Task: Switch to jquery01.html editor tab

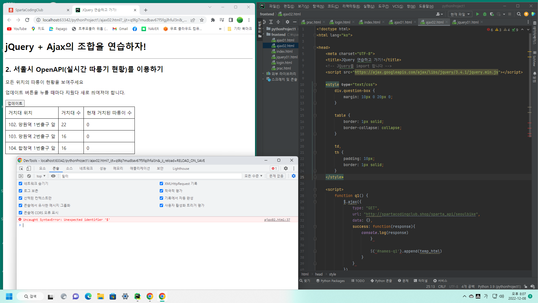Action: 467,22
